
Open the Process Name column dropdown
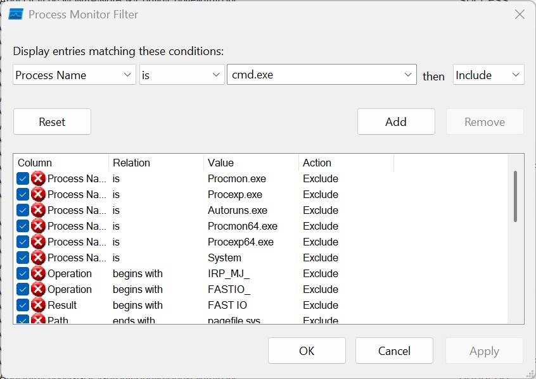pos(74,75)
